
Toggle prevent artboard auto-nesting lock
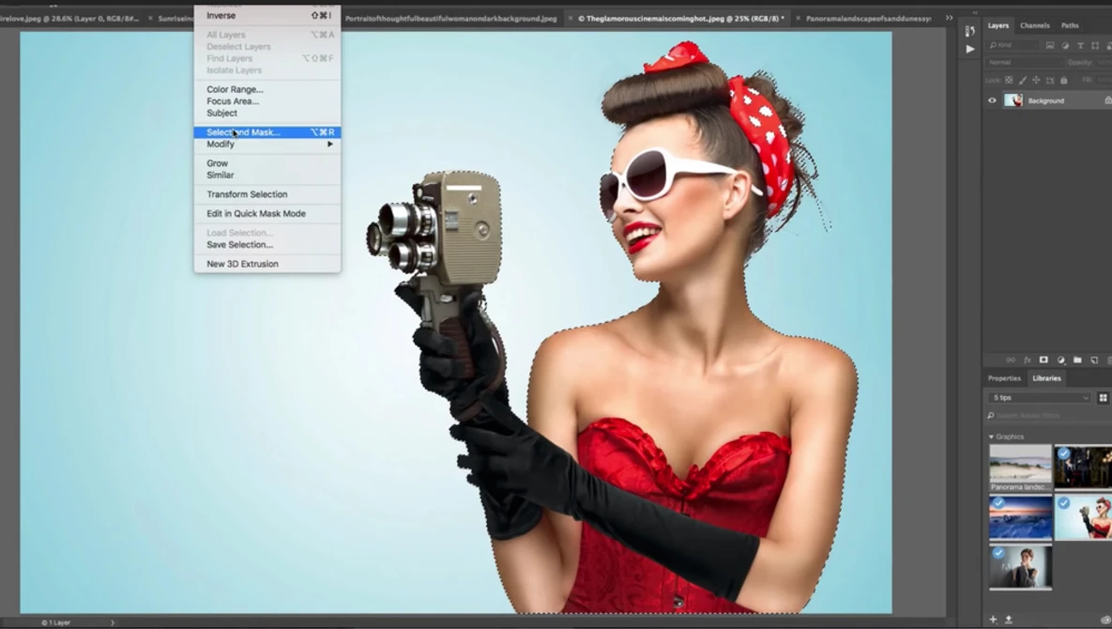click(x=1050, y=80)
